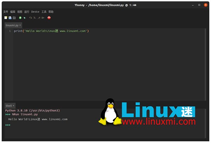The height and width of the screenshot is (143, 211).
Task: Click the Python 3.8.10 version line in Shell
Action: pyautogui.click(x=32, y=110)
